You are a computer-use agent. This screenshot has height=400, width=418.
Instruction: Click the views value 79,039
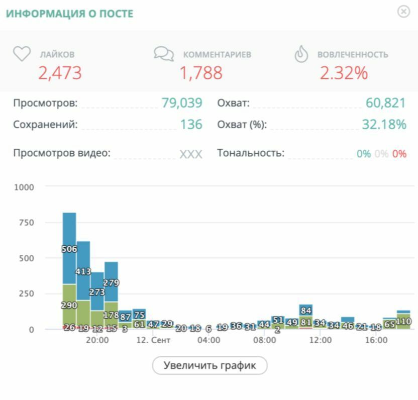click(182, 103)
